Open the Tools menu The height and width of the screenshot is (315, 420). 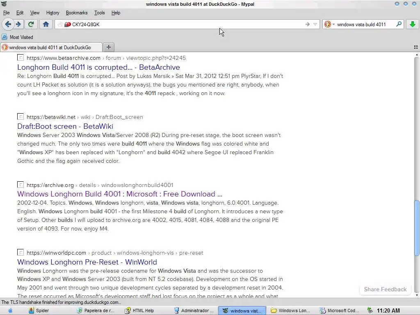click(x=99, y=13)
